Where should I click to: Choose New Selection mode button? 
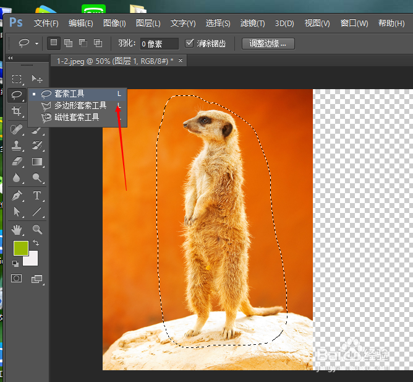pyautogui.click(x=54, y=43)
